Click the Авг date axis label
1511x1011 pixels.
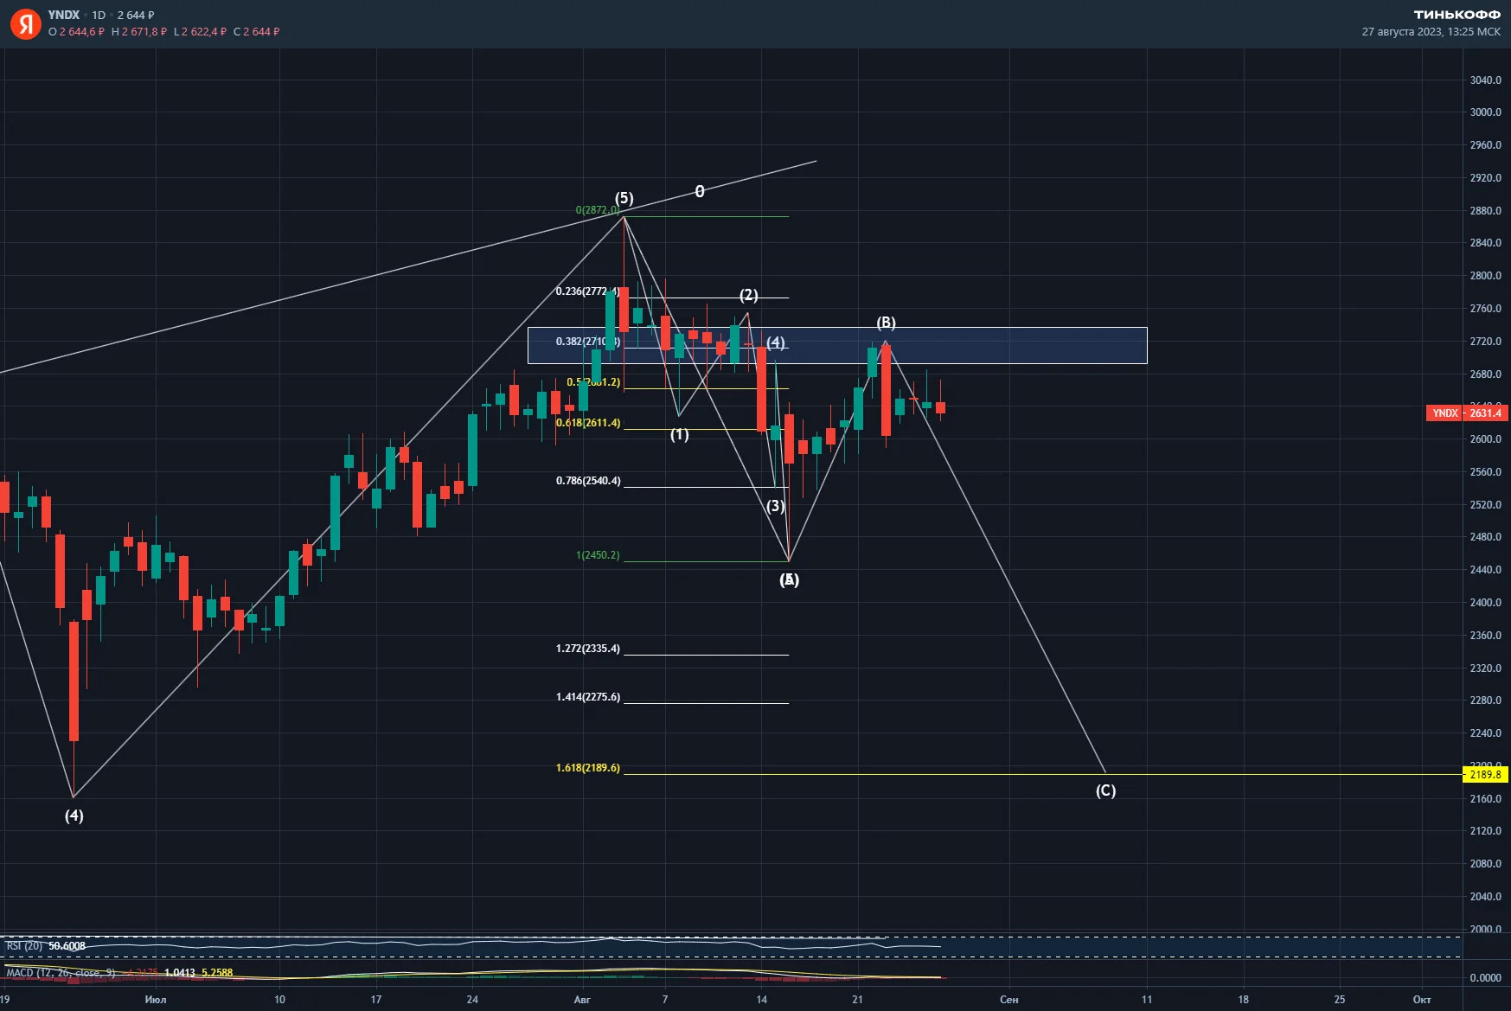(x=582, y=1000)
